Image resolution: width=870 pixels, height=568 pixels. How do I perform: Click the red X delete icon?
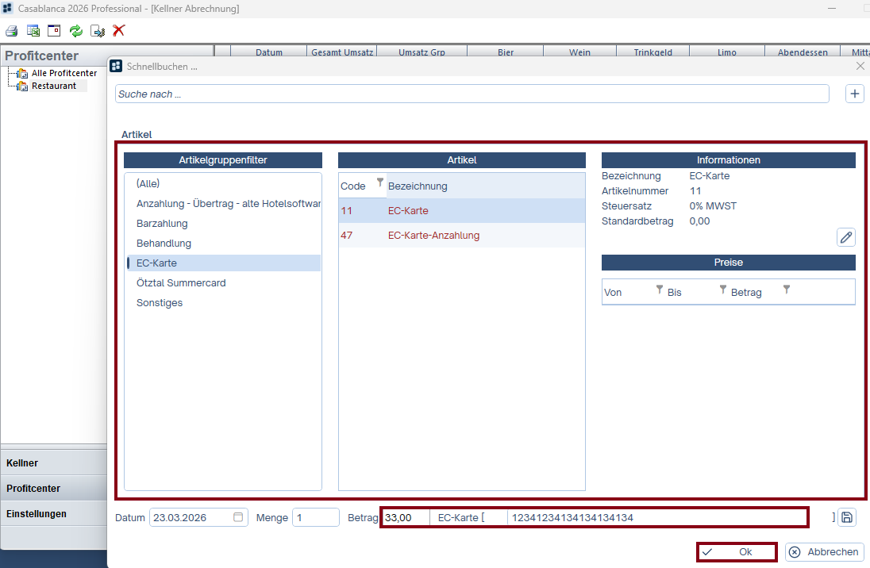click(119, 31)
